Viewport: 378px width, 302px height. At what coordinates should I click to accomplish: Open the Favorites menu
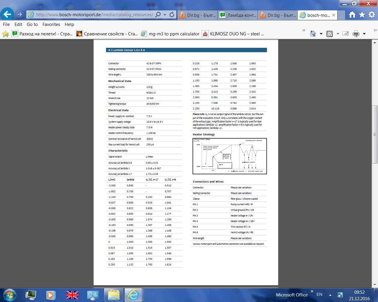point(51,24)
